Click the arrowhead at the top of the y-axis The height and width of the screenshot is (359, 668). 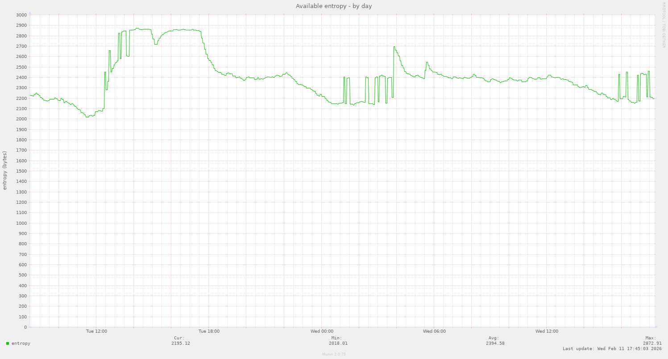click(30, 13)
